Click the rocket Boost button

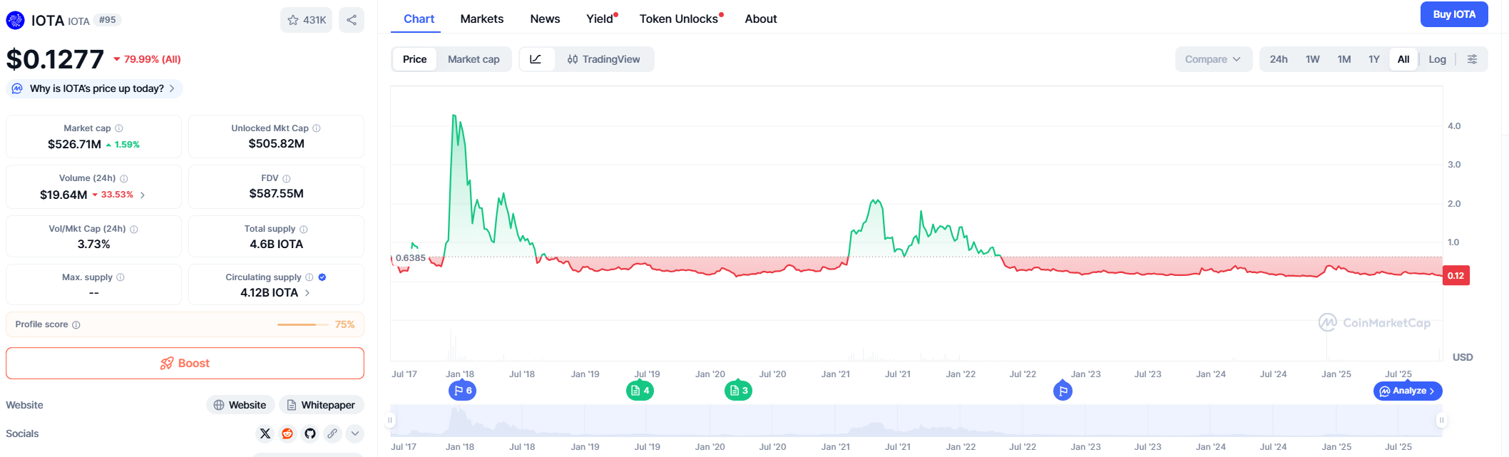(x=185, y=363)
